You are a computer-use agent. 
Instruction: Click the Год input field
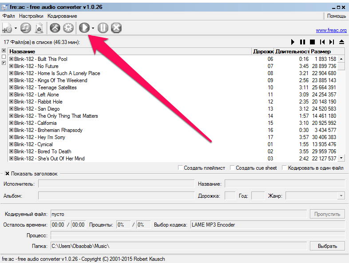tap(258, 196)
